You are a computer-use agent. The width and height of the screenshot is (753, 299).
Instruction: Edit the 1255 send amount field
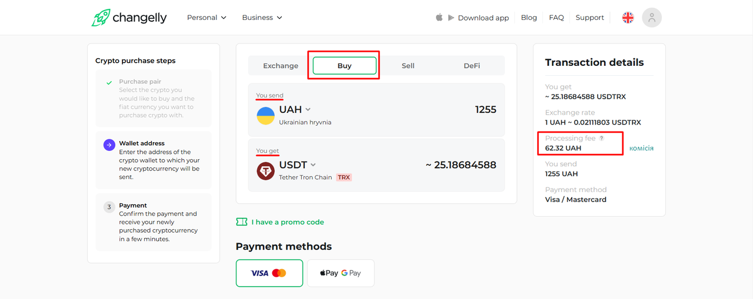[486, 110]
